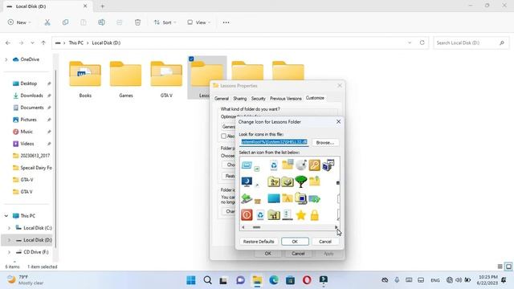Collapse the This PC tree node

point(6,216)
